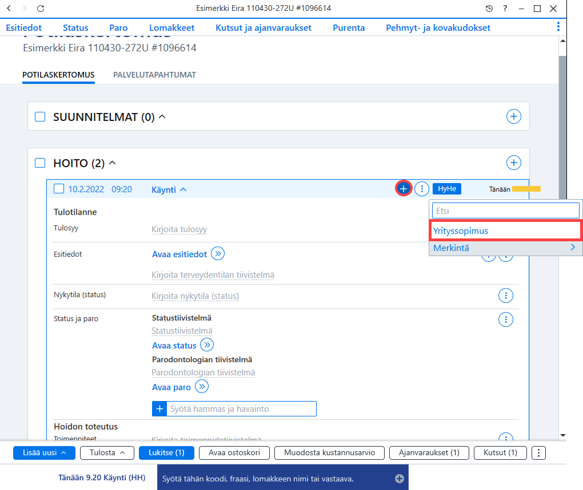Click Avaa ostoskori button
Viewport: 583px width, 490px height.
click(234, 453)
